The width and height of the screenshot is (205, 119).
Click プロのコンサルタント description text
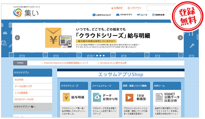136,111
